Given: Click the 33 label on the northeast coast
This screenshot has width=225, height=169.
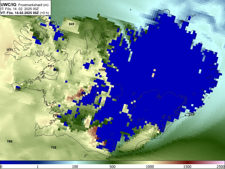Looking at the screenshot, I should [x=182, y=21].
